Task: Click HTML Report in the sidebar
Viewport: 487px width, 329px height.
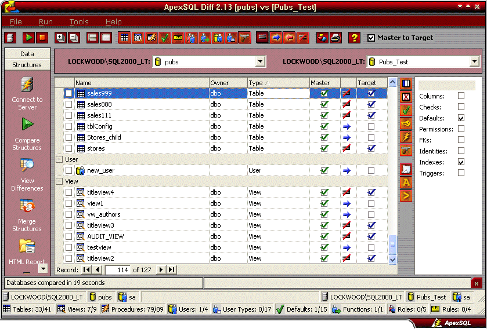Action: click(27, 252)
